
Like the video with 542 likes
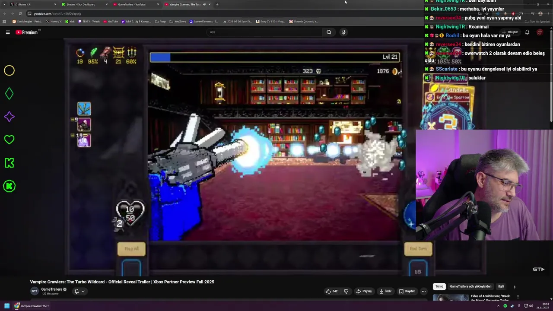pos(332,291)
